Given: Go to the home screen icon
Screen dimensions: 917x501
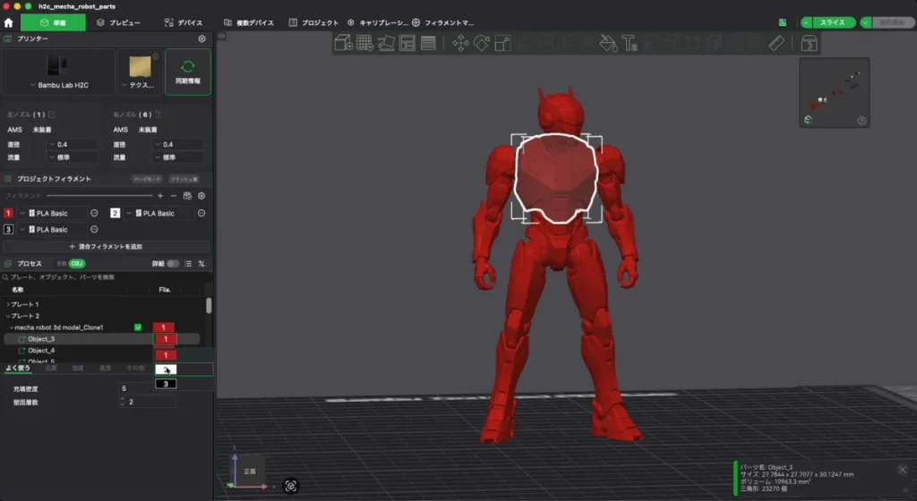Looking at the screenshot, I should click(8, 22).
